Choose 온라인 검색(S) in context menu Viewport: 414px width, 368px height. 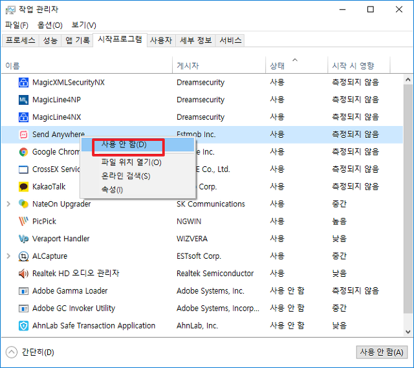(138, 176)
